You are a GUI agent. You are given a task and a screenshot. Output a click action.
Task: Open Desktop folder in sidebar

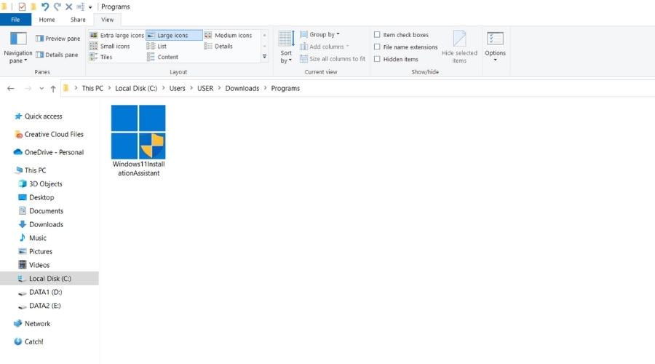(36, 197)
